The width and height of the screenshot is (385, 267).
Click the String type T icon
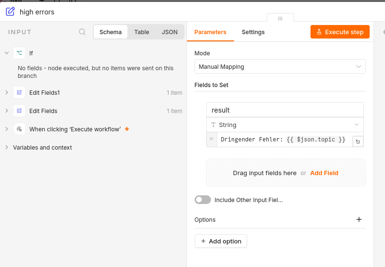213,125
